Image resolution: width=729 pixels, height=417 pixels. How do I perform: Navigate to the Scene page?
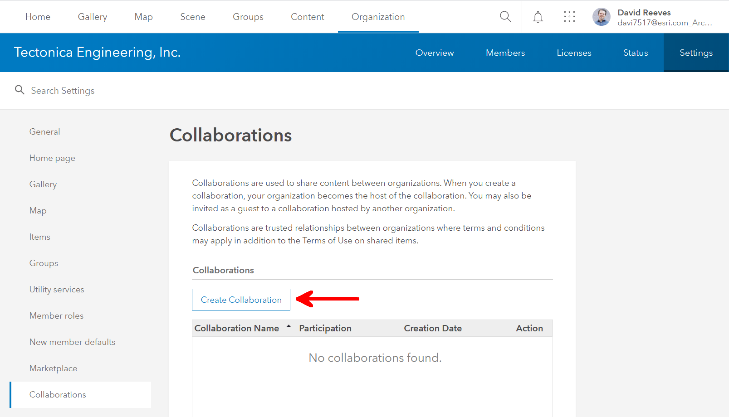192,16
